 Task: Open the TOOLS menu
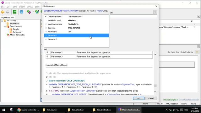[30, 7]
